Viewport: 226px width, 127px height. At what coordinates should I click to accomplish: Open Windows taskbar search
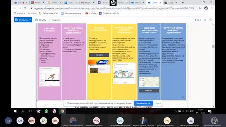coord(23,111)
